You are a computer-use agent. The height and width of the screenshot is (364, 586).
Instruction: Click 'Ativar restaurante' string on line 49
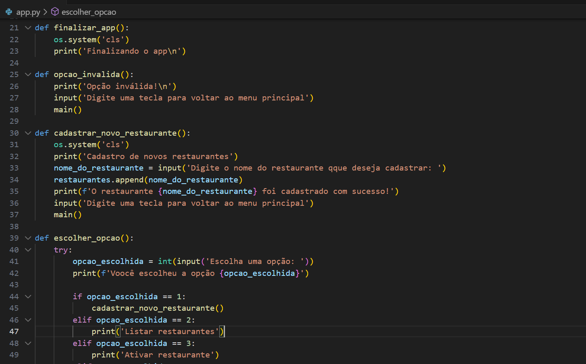[x=167, y=355]
